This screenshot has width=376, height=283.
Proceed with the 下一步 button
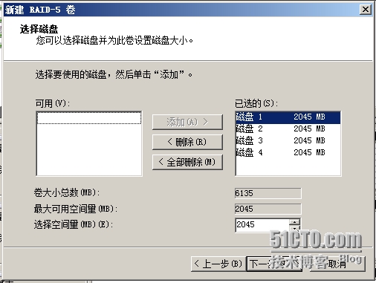coord(274,264)
